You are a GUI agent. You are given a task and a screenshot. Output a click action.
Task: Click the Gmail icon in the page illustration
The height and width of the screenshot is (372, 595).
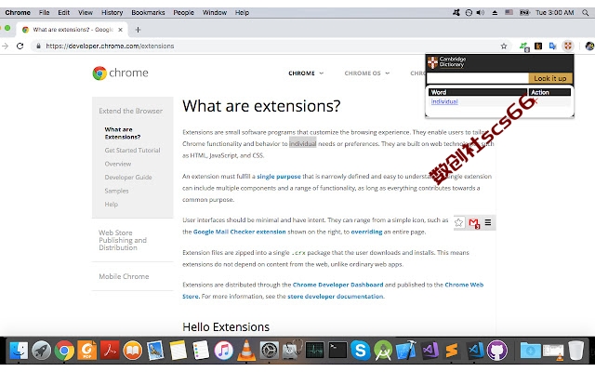click(474, 223)
